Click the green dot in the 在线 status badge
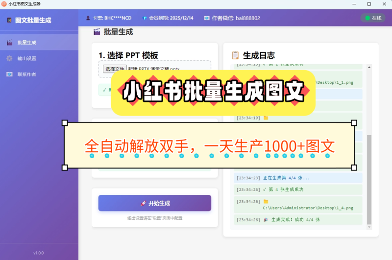Viewport: 392px width, 260px height. (x=367, y=18)
